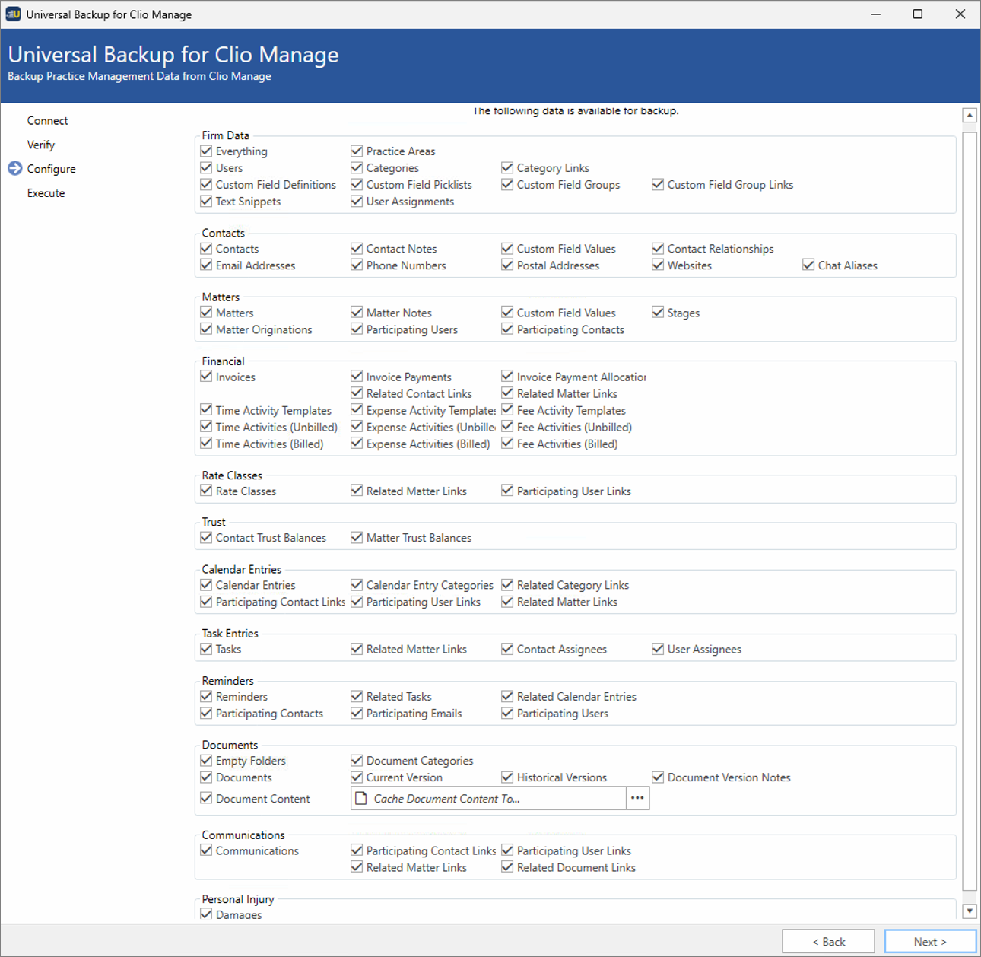Screen dimensions: 981x957
Task: Uncheck Related Category Links
Action: [507, 584]
